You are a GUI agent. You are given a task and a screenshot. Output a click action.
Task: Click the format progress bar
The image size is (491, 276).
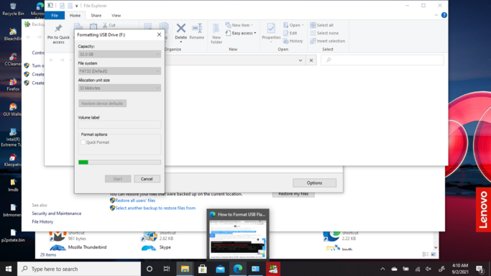(x=119, y=162)
